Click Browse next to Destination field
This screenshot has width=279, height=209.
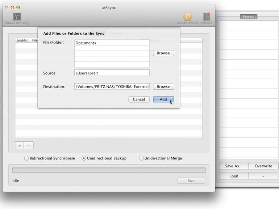163,87
